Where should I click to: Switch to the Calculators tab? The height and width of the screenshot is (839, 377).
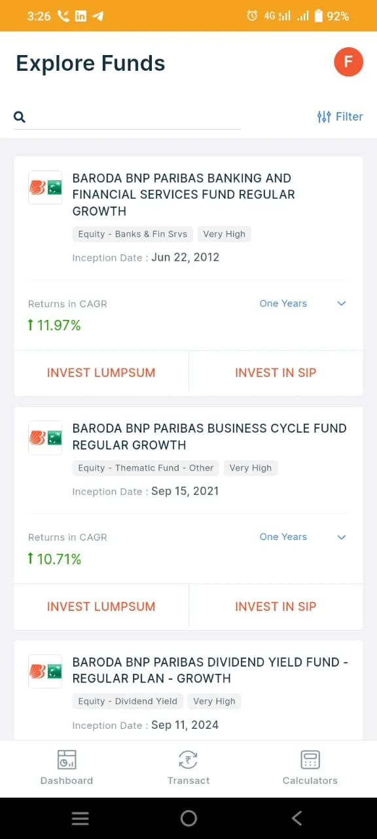(310, 768)
